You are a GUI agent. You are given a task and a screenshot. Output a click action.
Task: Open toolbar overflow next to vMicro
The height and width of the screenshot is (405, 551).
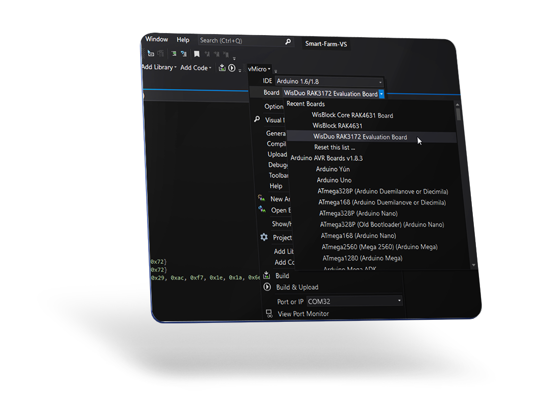(x=276, y=71)
